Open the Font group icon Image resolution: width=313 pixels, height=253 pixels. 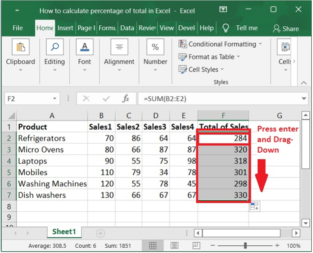coord(85,47)
